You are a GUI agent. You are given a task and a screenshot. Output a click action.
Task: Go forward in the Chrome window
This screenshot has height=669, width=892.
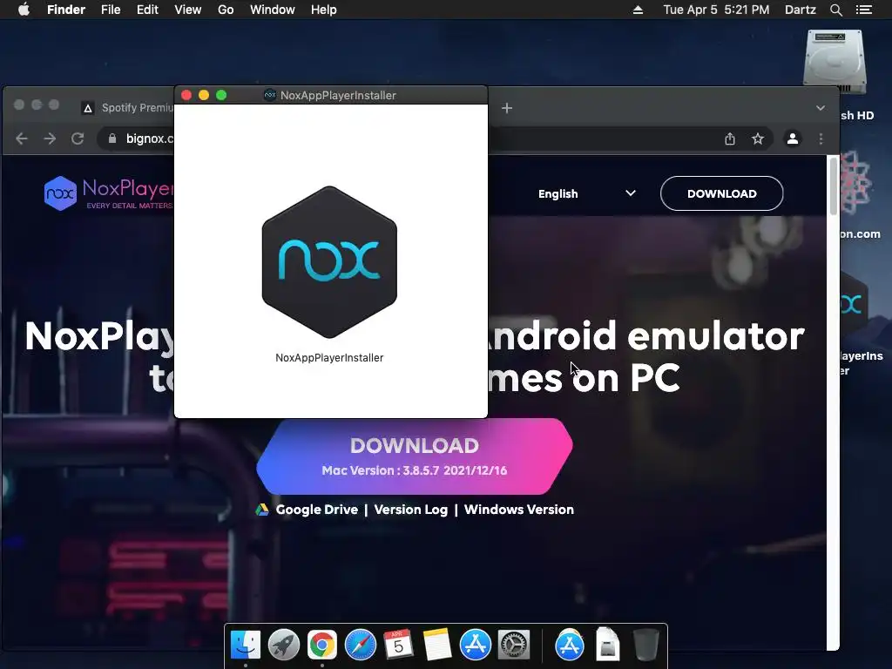pyautogui.click(x=50, y=139)
